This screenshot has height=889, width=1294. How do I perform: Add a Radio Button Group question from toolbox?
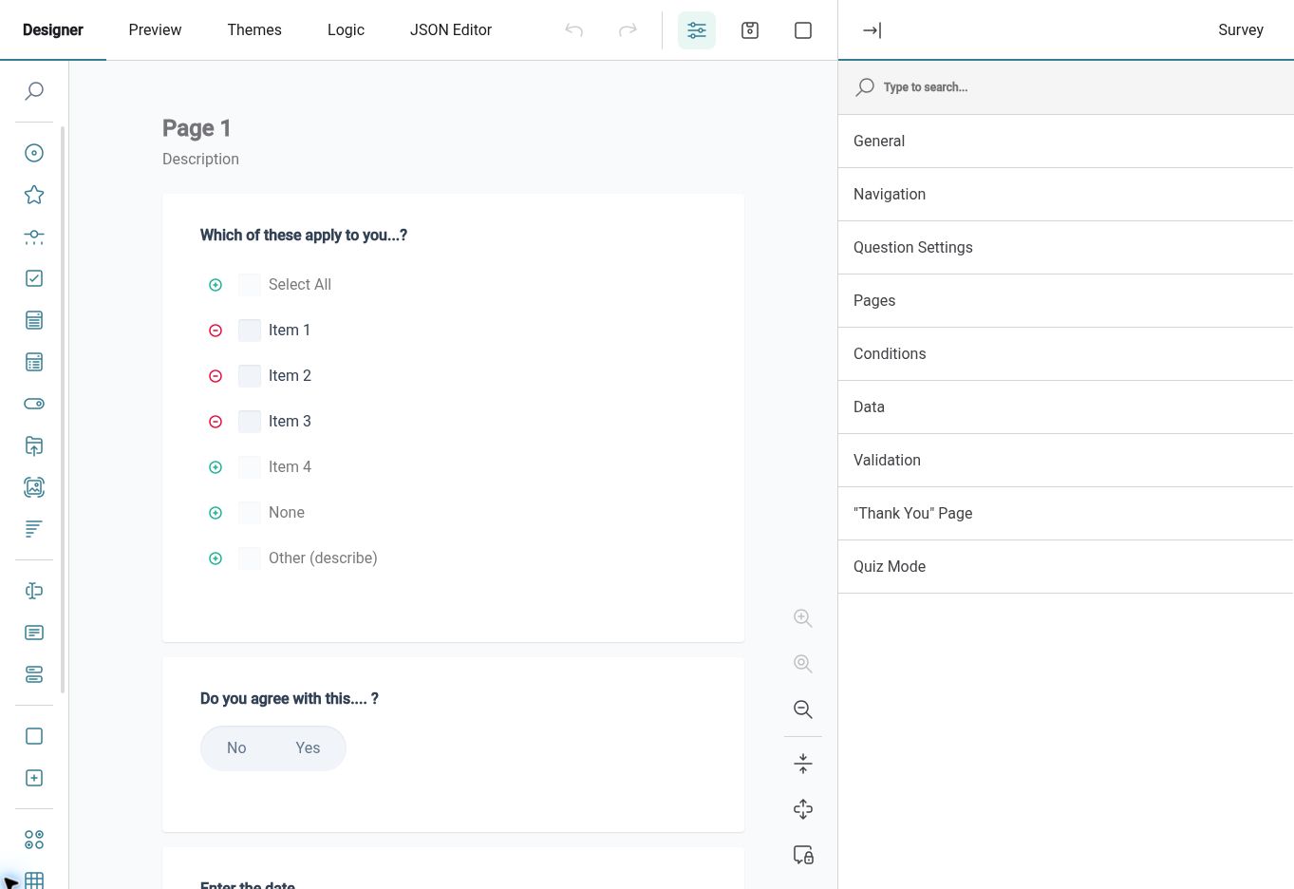coord(34,153)
